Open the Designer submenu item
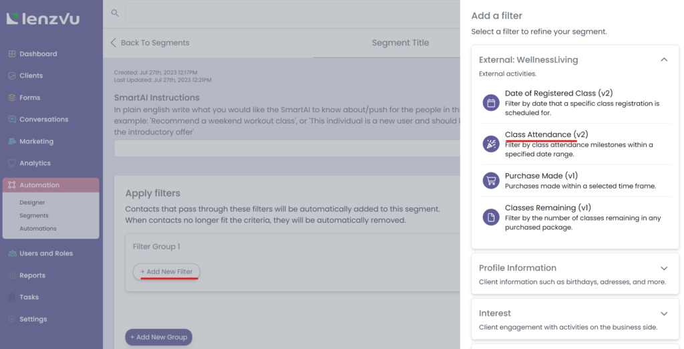This screenshot has height=349, width=684. [x=33, y=203]
